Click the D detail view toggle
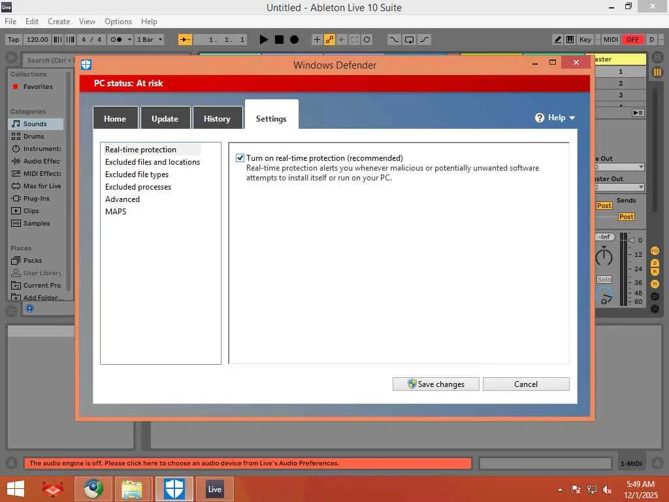This screenshot has width=669, height=502. [651, 40]
